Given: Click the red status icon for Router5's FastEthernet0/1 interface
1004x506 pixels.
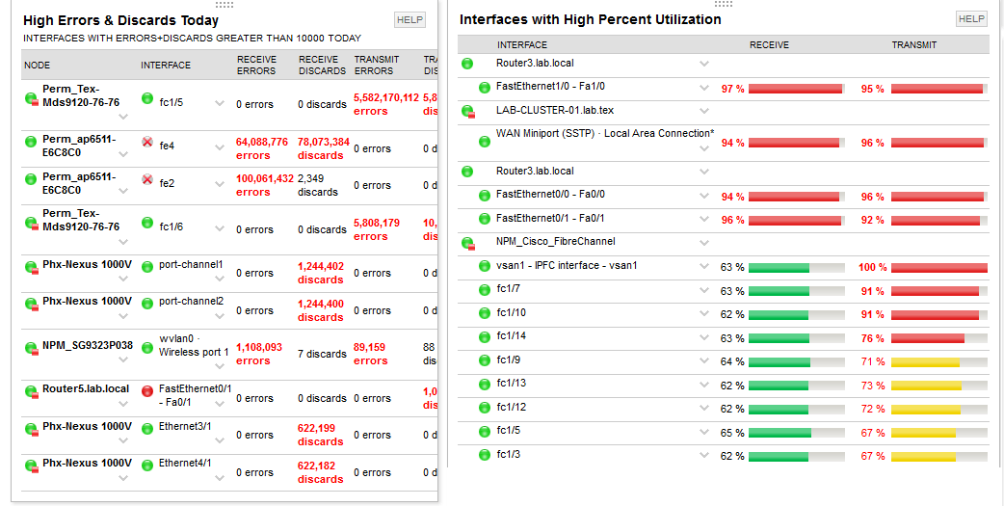Looking at the screenshot, I should 147,390.
